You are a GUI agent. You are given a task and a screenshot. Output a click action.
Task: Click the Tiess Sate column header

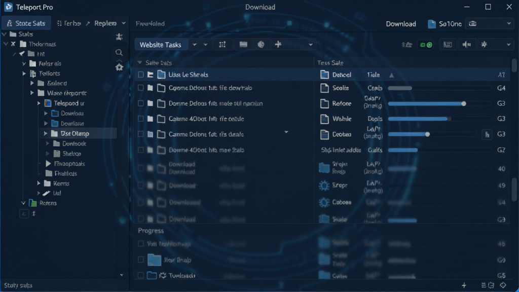point(330,62)
